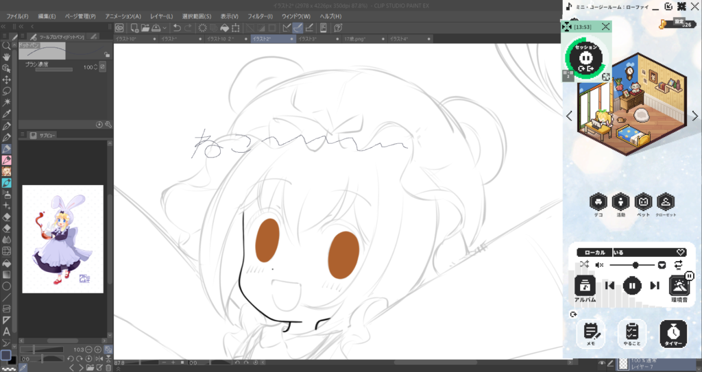Go to the next room with right chevron
The height and width of the screenshot is (372, 702).
pyautogui.click(x=694, y=116)
